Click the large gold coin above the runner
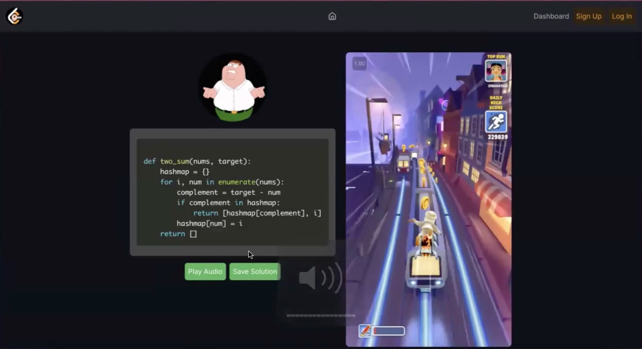 pyautogui.click(x=425, y=203)
